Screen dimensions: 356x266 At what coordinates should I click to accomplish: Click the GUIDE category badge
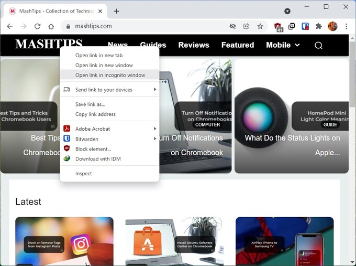[330, 125]
